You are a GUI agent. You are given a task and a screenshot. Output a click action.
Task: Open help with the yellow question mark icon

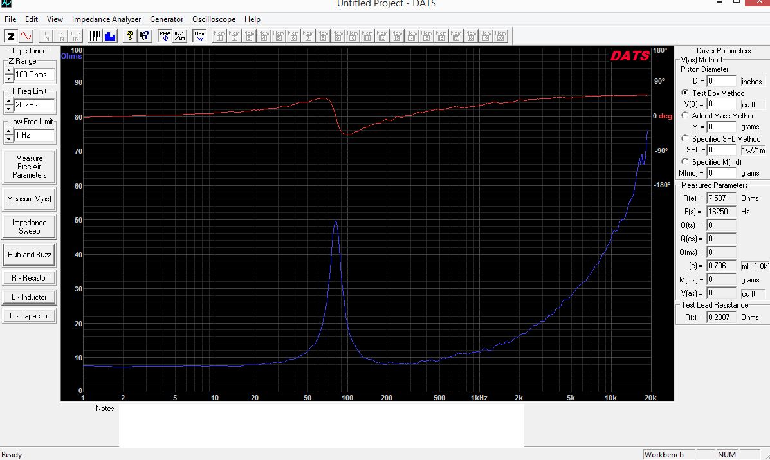(130, 36)
